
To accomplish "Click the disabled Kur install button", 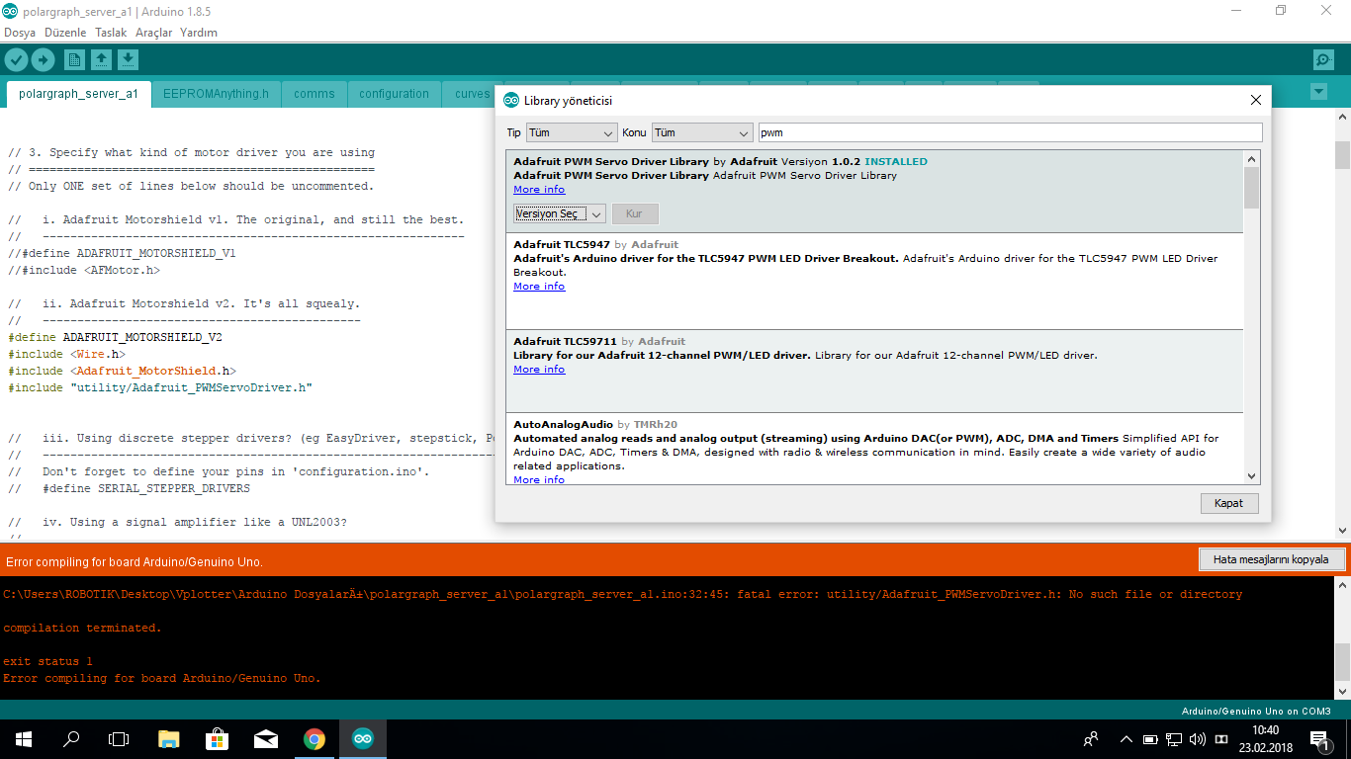I will (635, 213).
